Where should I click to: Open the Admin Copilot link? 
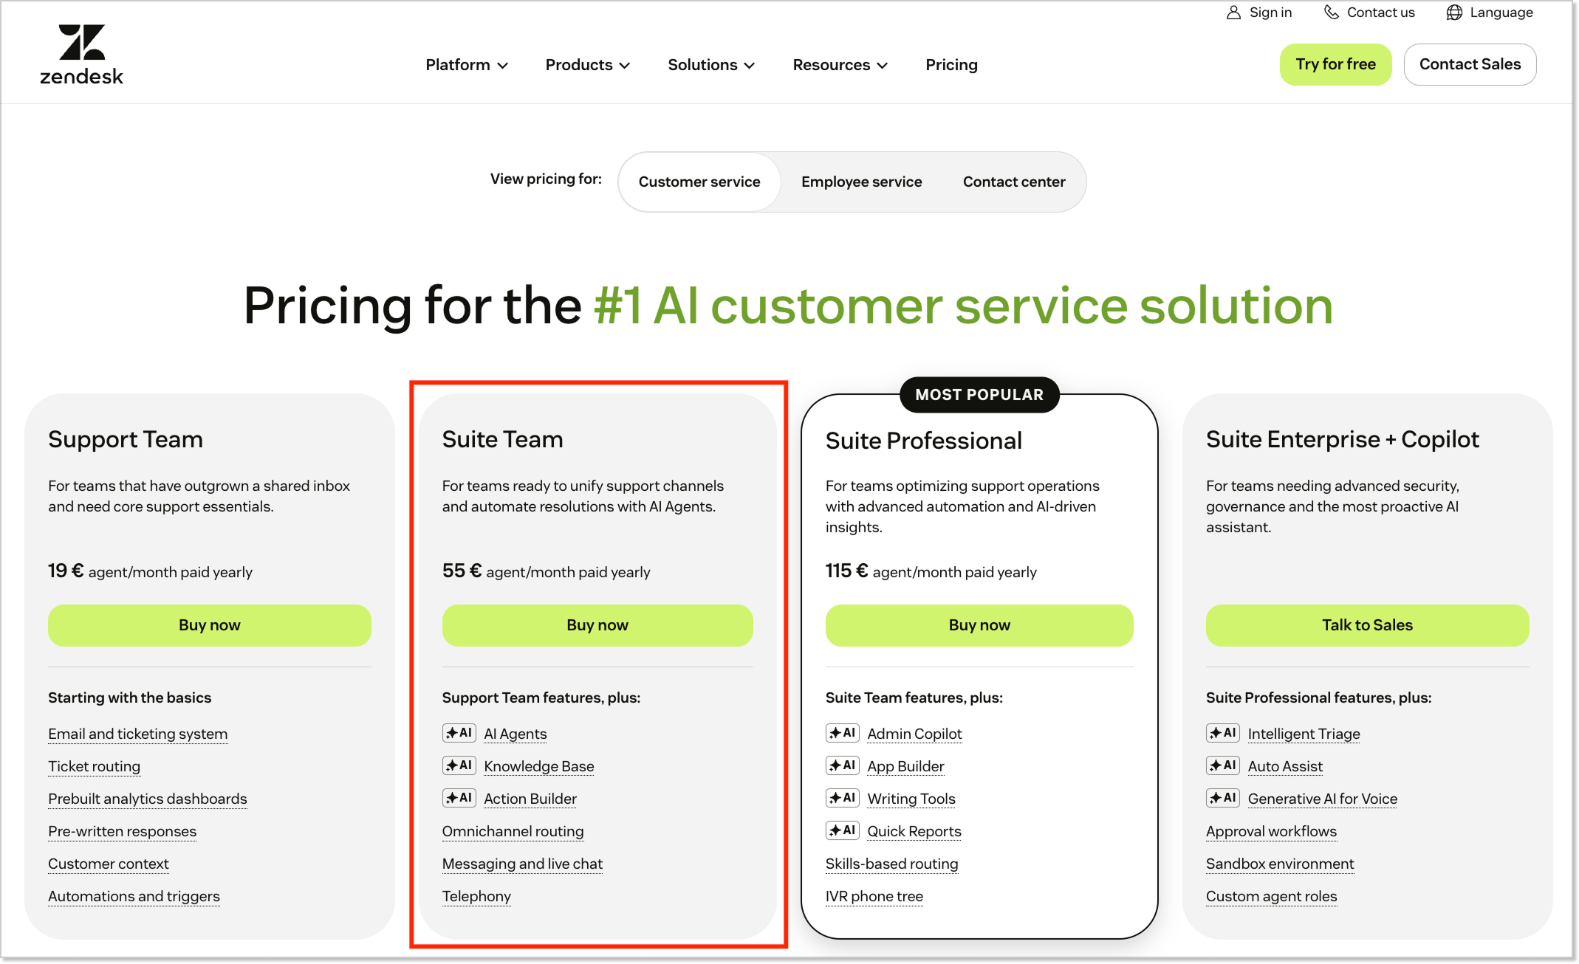(x=914, y=734)
